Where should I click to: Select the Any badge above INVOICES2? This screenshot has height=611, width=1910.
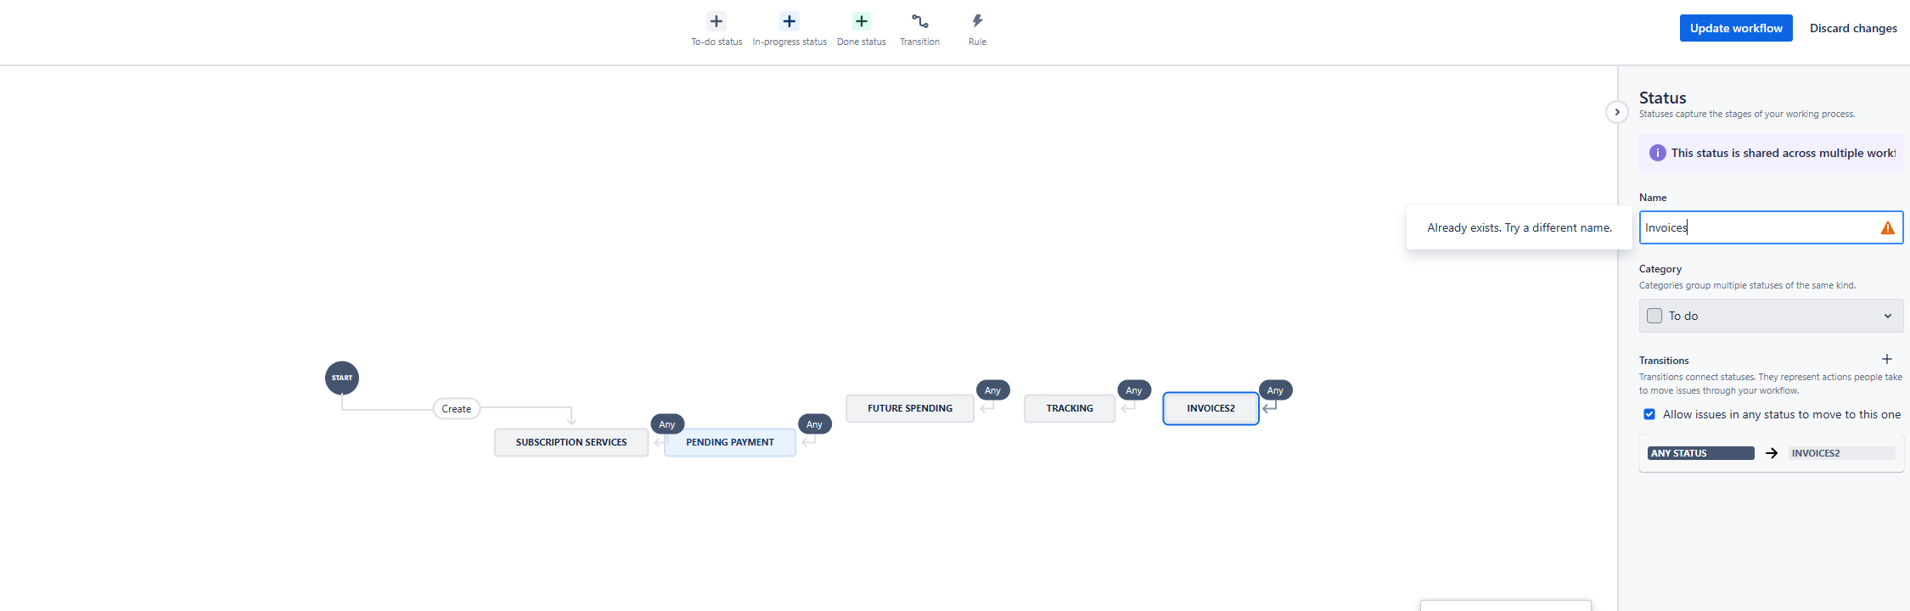click(1275, 390)
